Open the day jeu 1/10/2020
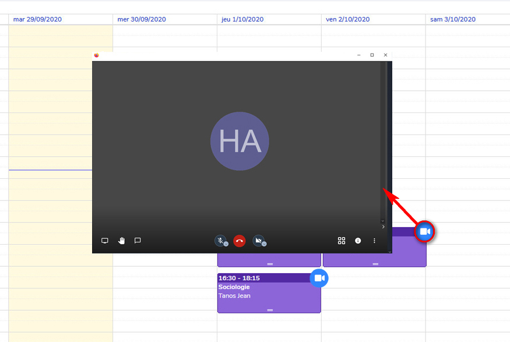Image resolution: width=510 pixels, height=342 pixels. (242, 19)
